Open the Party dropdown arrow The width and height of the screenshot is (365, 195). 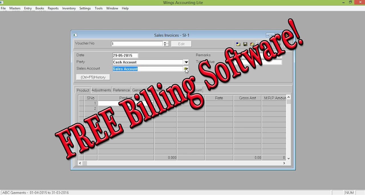point(186,62)
